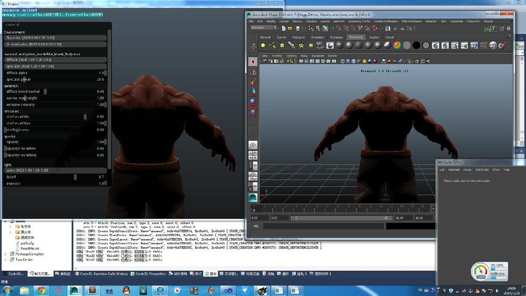
Task: Click frame 8 on Maya time slider
Action: (x=338, y=209)
